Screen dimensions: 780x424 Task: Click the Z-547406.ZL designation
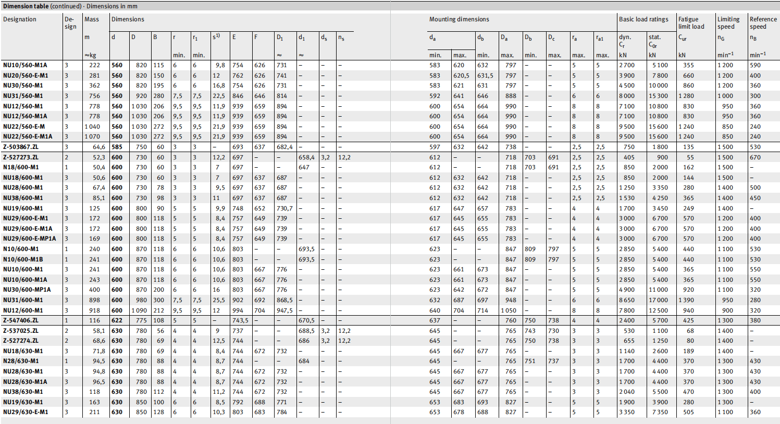21,320
